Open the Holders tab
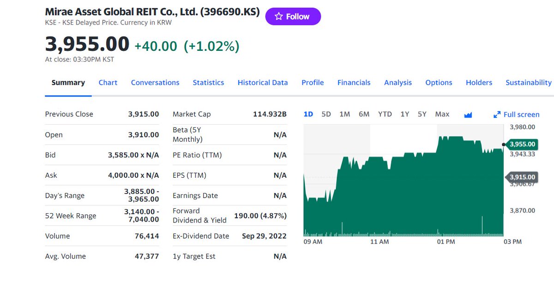 [x=479, y=83]
